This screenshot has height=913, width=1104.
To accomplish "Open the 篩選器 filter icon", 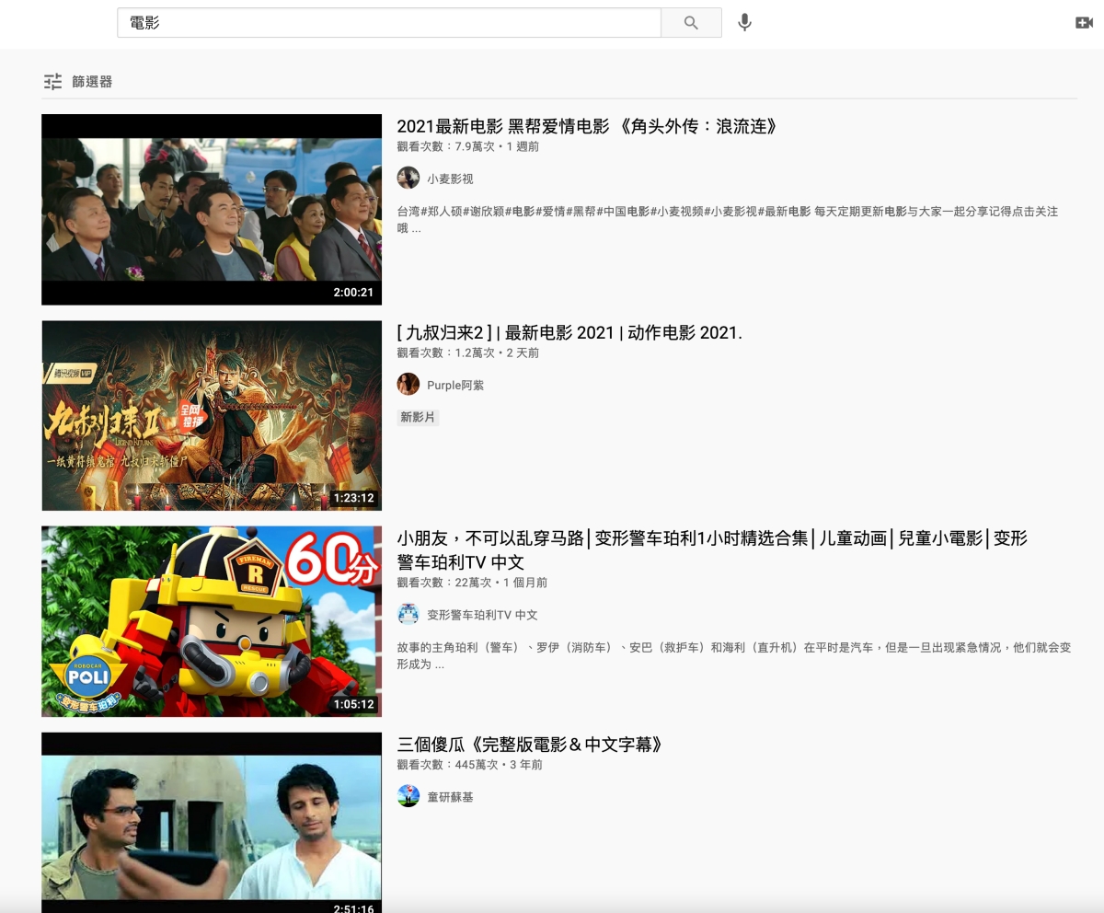I will (x=53, y=82).
